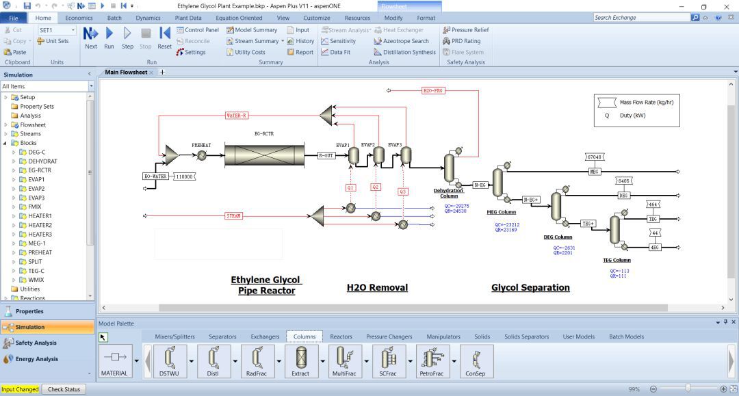Open the All Items filter dropdown
The image size is (739, 396).
pyautogui.click(x=91, y=86)
